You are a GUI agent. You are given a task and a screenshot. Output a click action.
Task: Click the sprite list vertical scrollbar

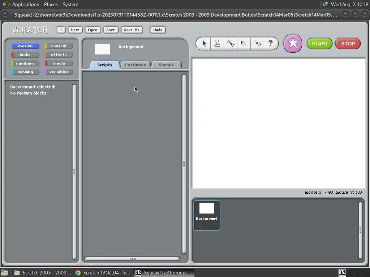coord(360,230)
